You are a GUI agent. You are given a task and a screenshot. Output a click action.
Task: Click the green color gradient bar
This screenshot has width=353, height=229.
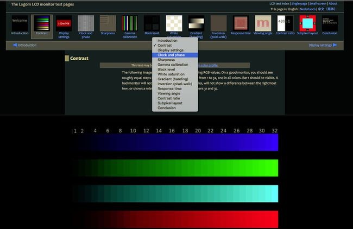[178, 168]
